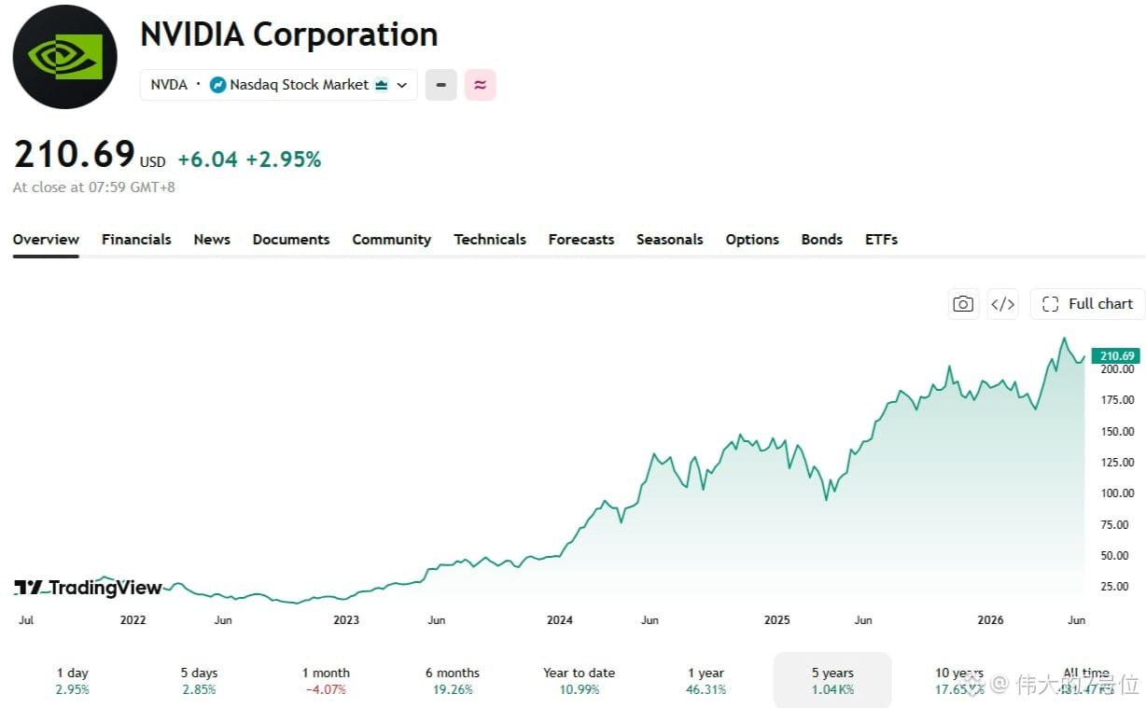Click the Nasdaq exchange round icon
Image resolution: width=1146 pixels, height=708 pixels.
[x=217, y=85]
